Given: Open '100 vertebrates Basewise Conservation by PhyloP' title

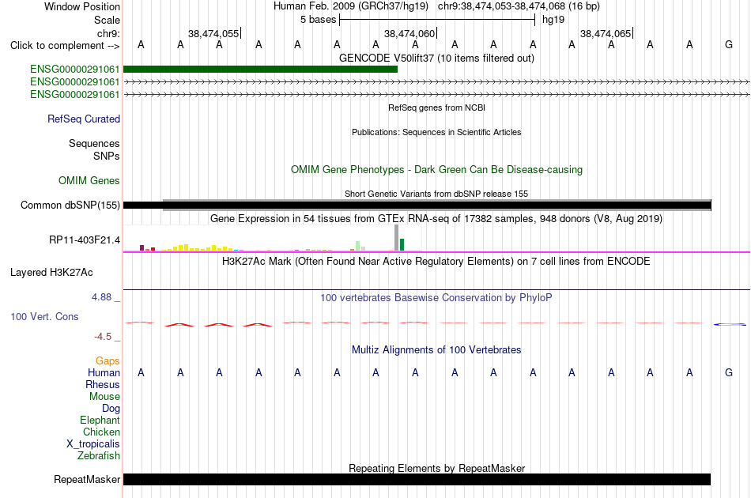Looking at the screenshot, I should pyautogui.click(x=436, y=298).
